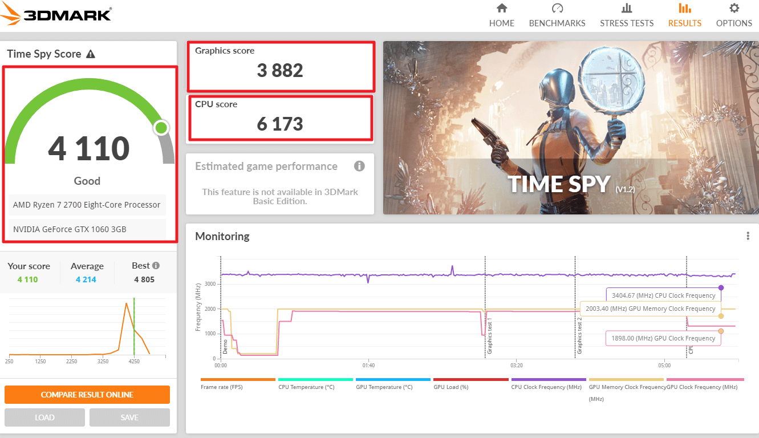This screenshot has width=759, height=438.
Task: Open the Options tab
Action: 734,15
